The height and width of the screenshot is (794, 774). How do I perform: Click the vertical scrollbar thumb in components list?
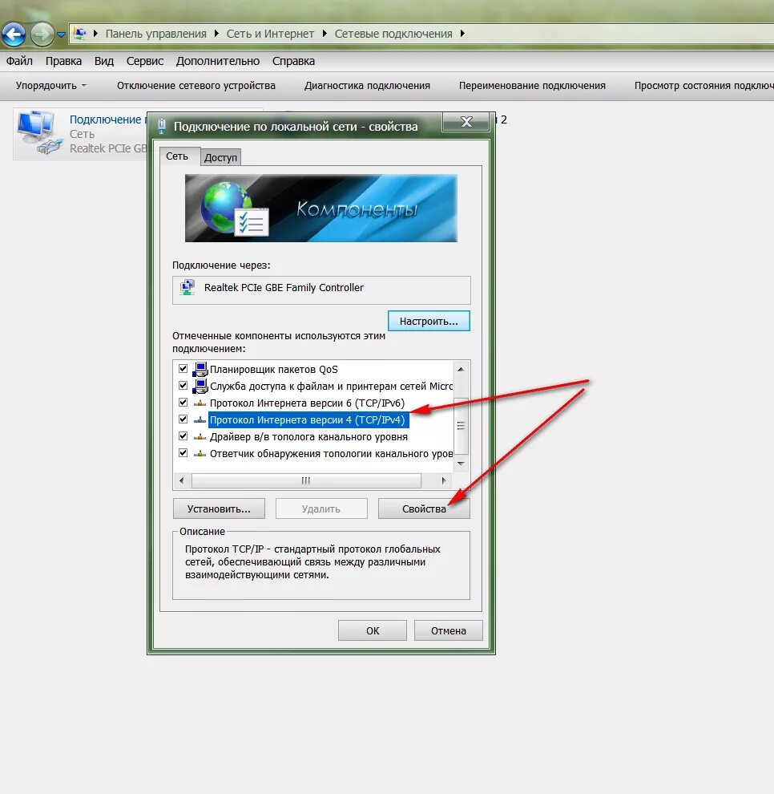pos(461,425)
